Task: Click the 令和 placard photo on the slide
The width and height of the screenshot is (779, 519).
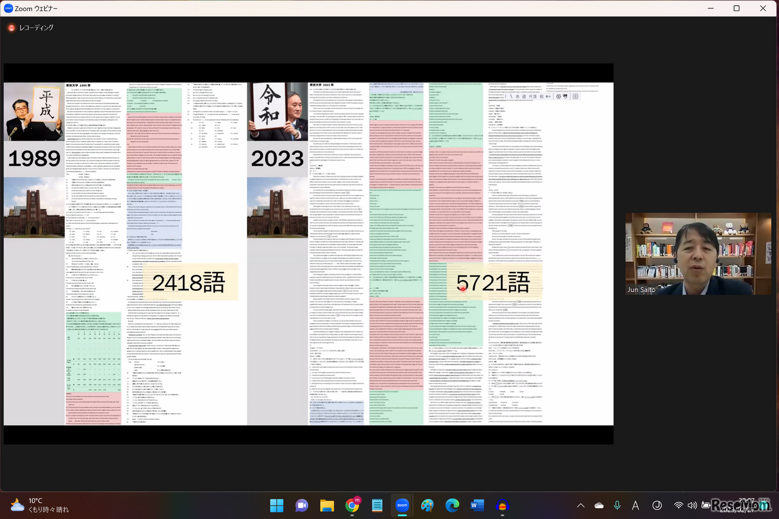Action: point(278,112)
